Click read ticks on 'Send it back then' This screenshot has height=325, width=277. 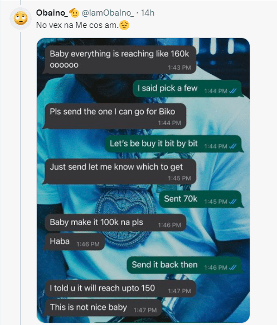tap(233, 267)
